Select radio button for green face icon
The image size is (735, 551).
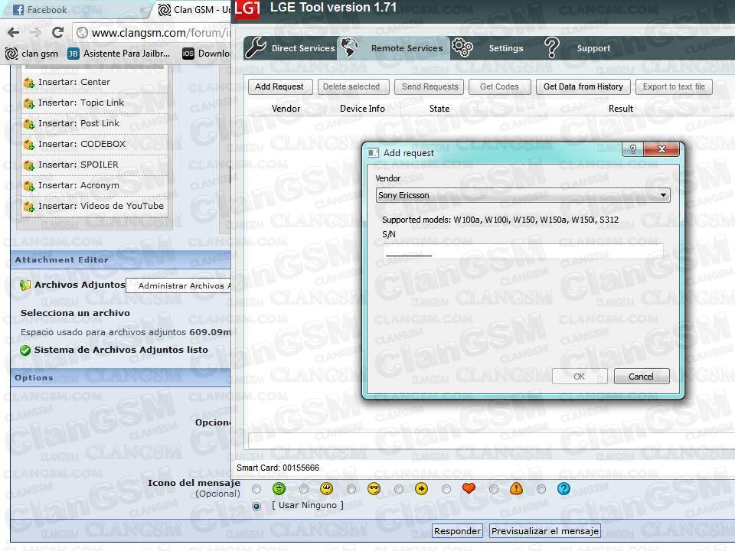point(256,489)
